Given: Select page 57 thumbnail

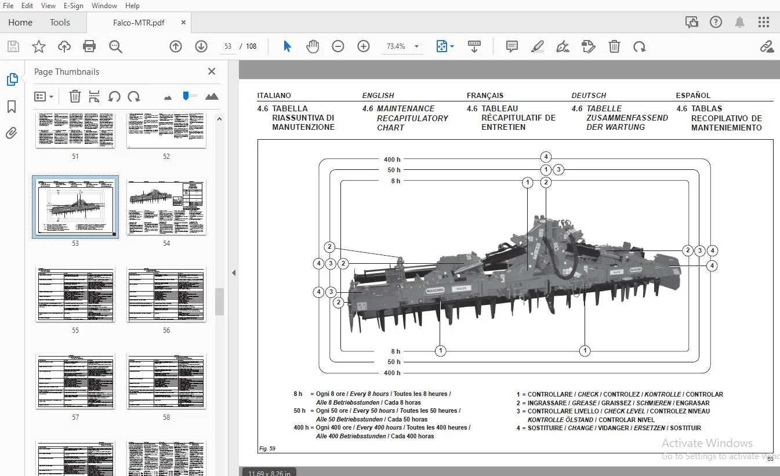Looking at the screenshot, I should [x=75, y=381].
